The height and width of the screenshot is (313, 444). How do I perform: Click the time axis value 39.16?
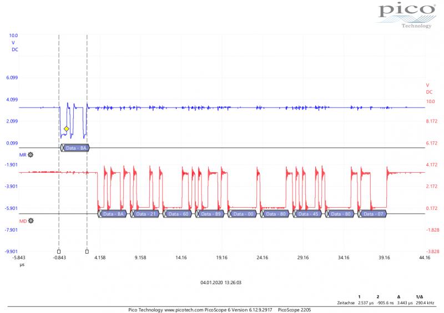[384, 258]
